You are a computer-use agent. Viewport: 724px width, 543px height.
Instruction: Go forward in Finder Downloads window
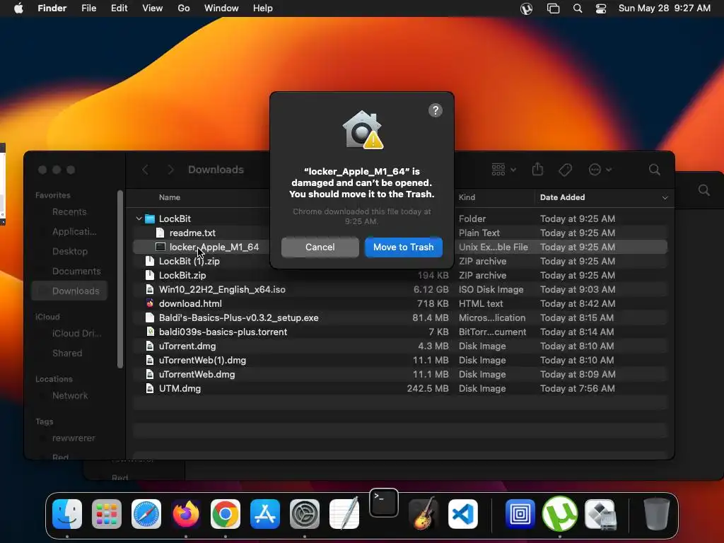(x=171, y=170)
